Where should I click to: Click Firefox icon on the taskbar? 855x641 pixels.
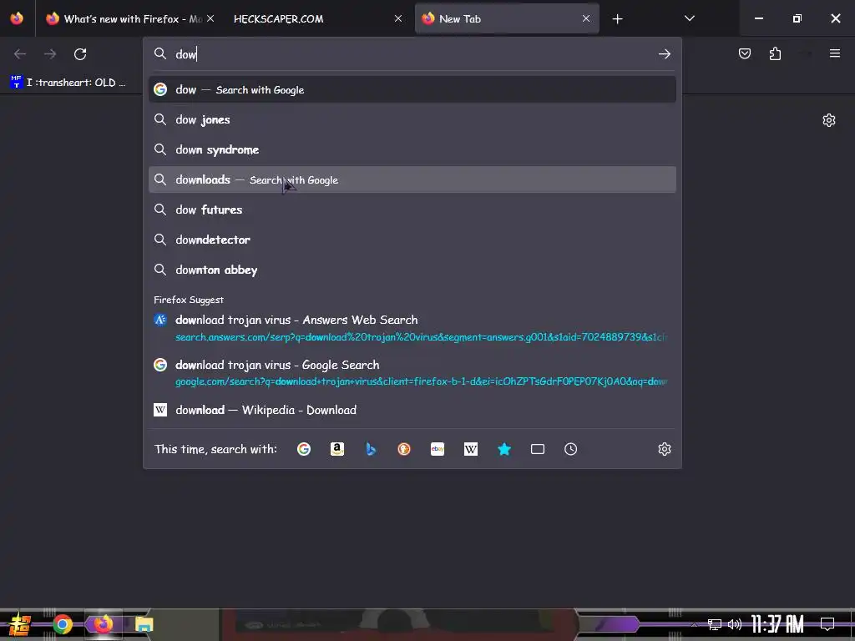[x=103, y=624]
